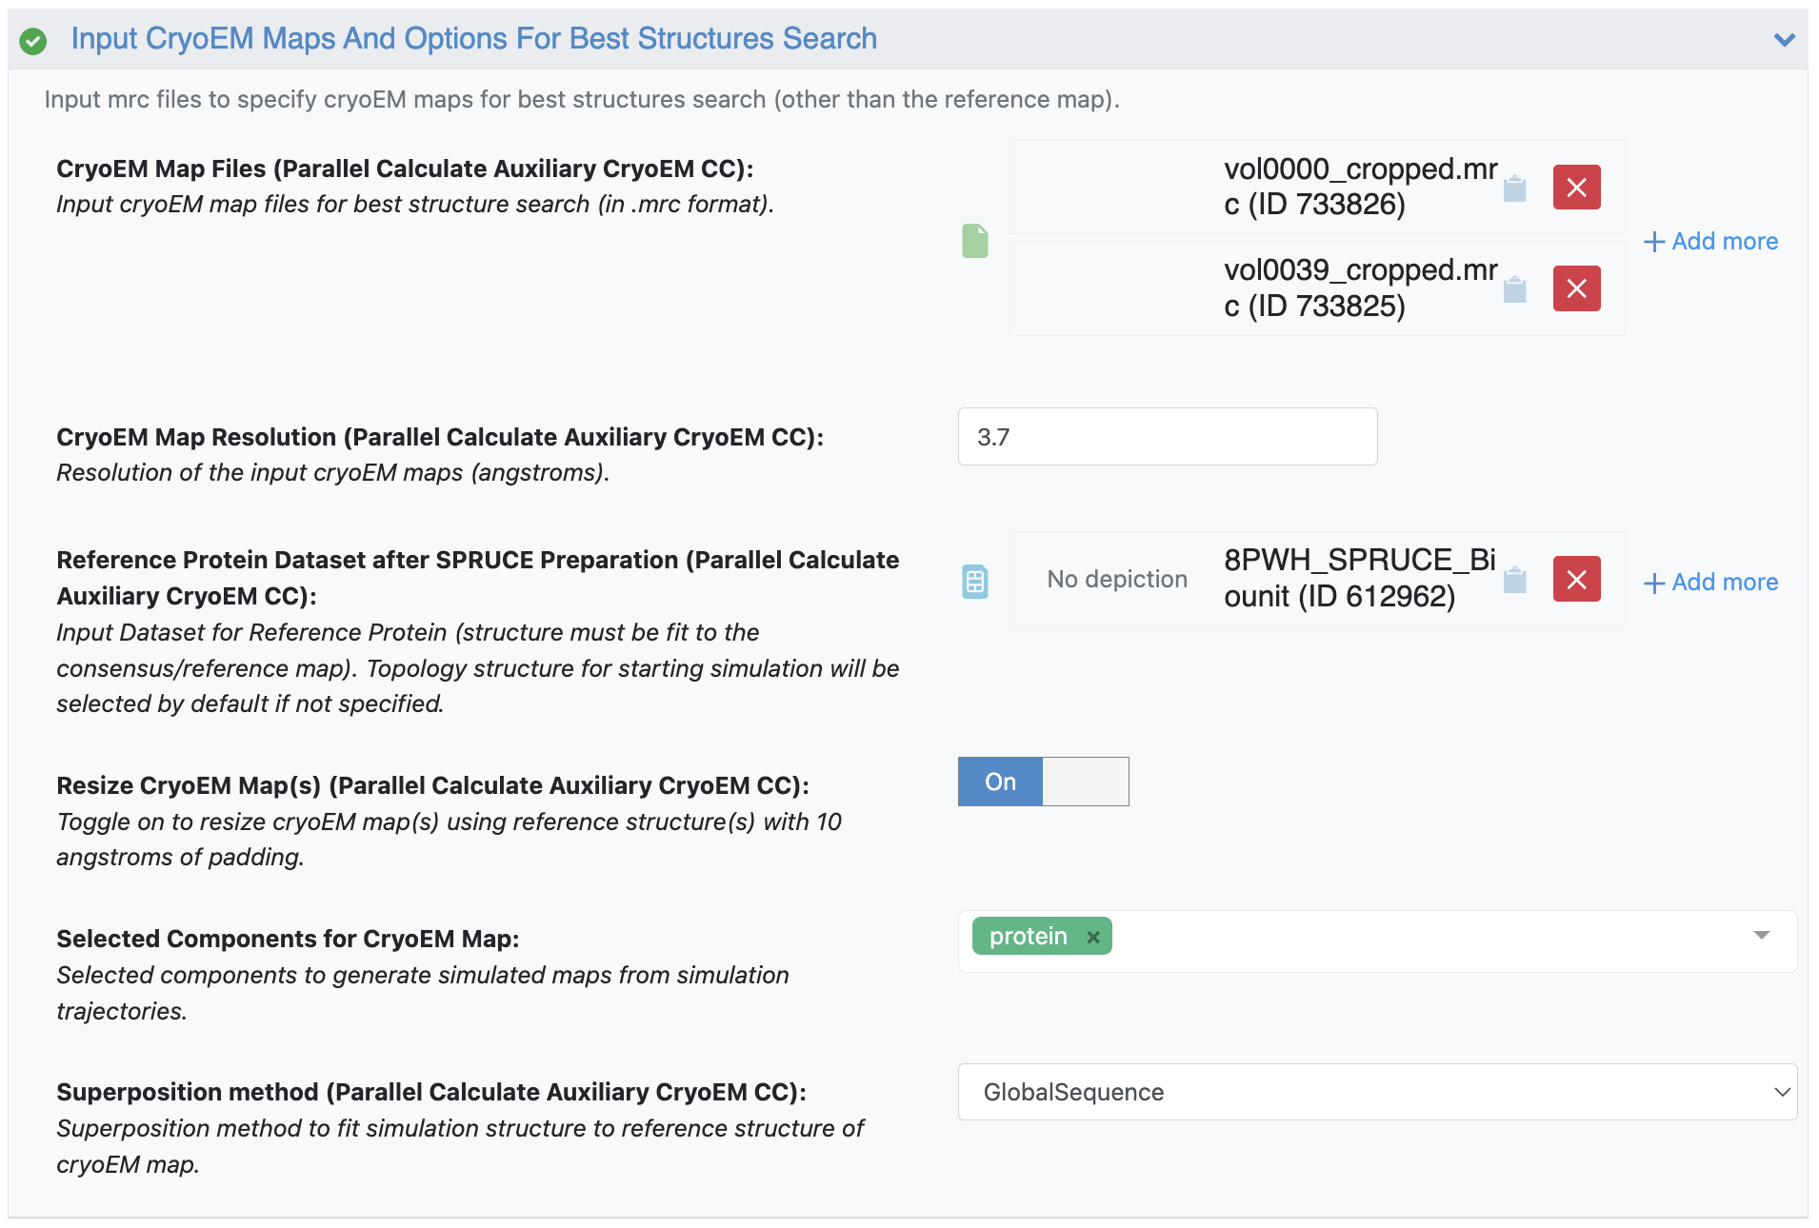
Task: Click the green checkmark status icon in header
Action: [33, 41]
